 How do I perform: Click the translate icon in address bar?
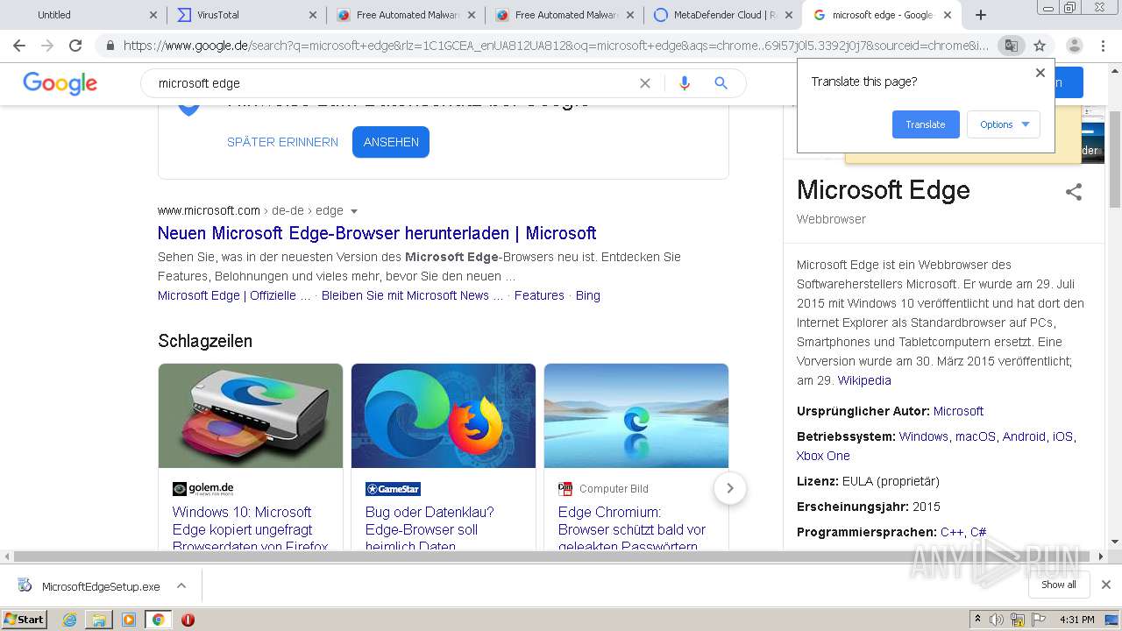[x=1011, y=46]
